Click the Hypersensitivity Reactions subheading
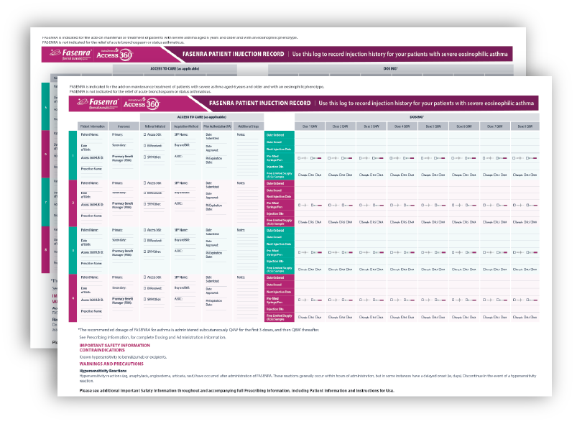Image resolution: width=577 pixels, height=424 pixels. [x=103, y=371]
